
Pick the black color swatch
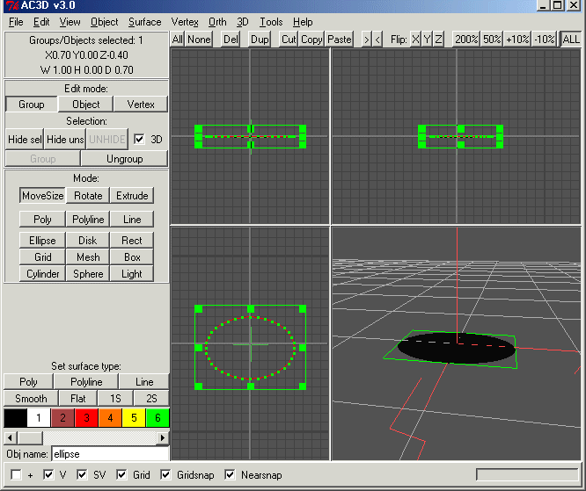(x=15, y=418)
